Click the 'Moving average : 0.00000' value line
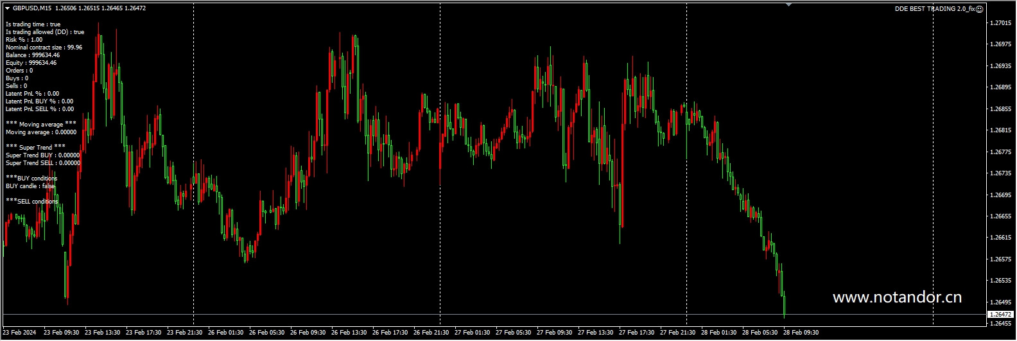This screenshot has height=341, width=1017. coord(41,132)
